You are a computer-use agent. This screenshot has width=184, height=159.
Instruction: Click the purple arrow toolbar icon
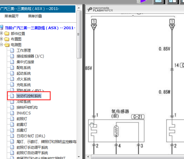(x=143, y=2)
